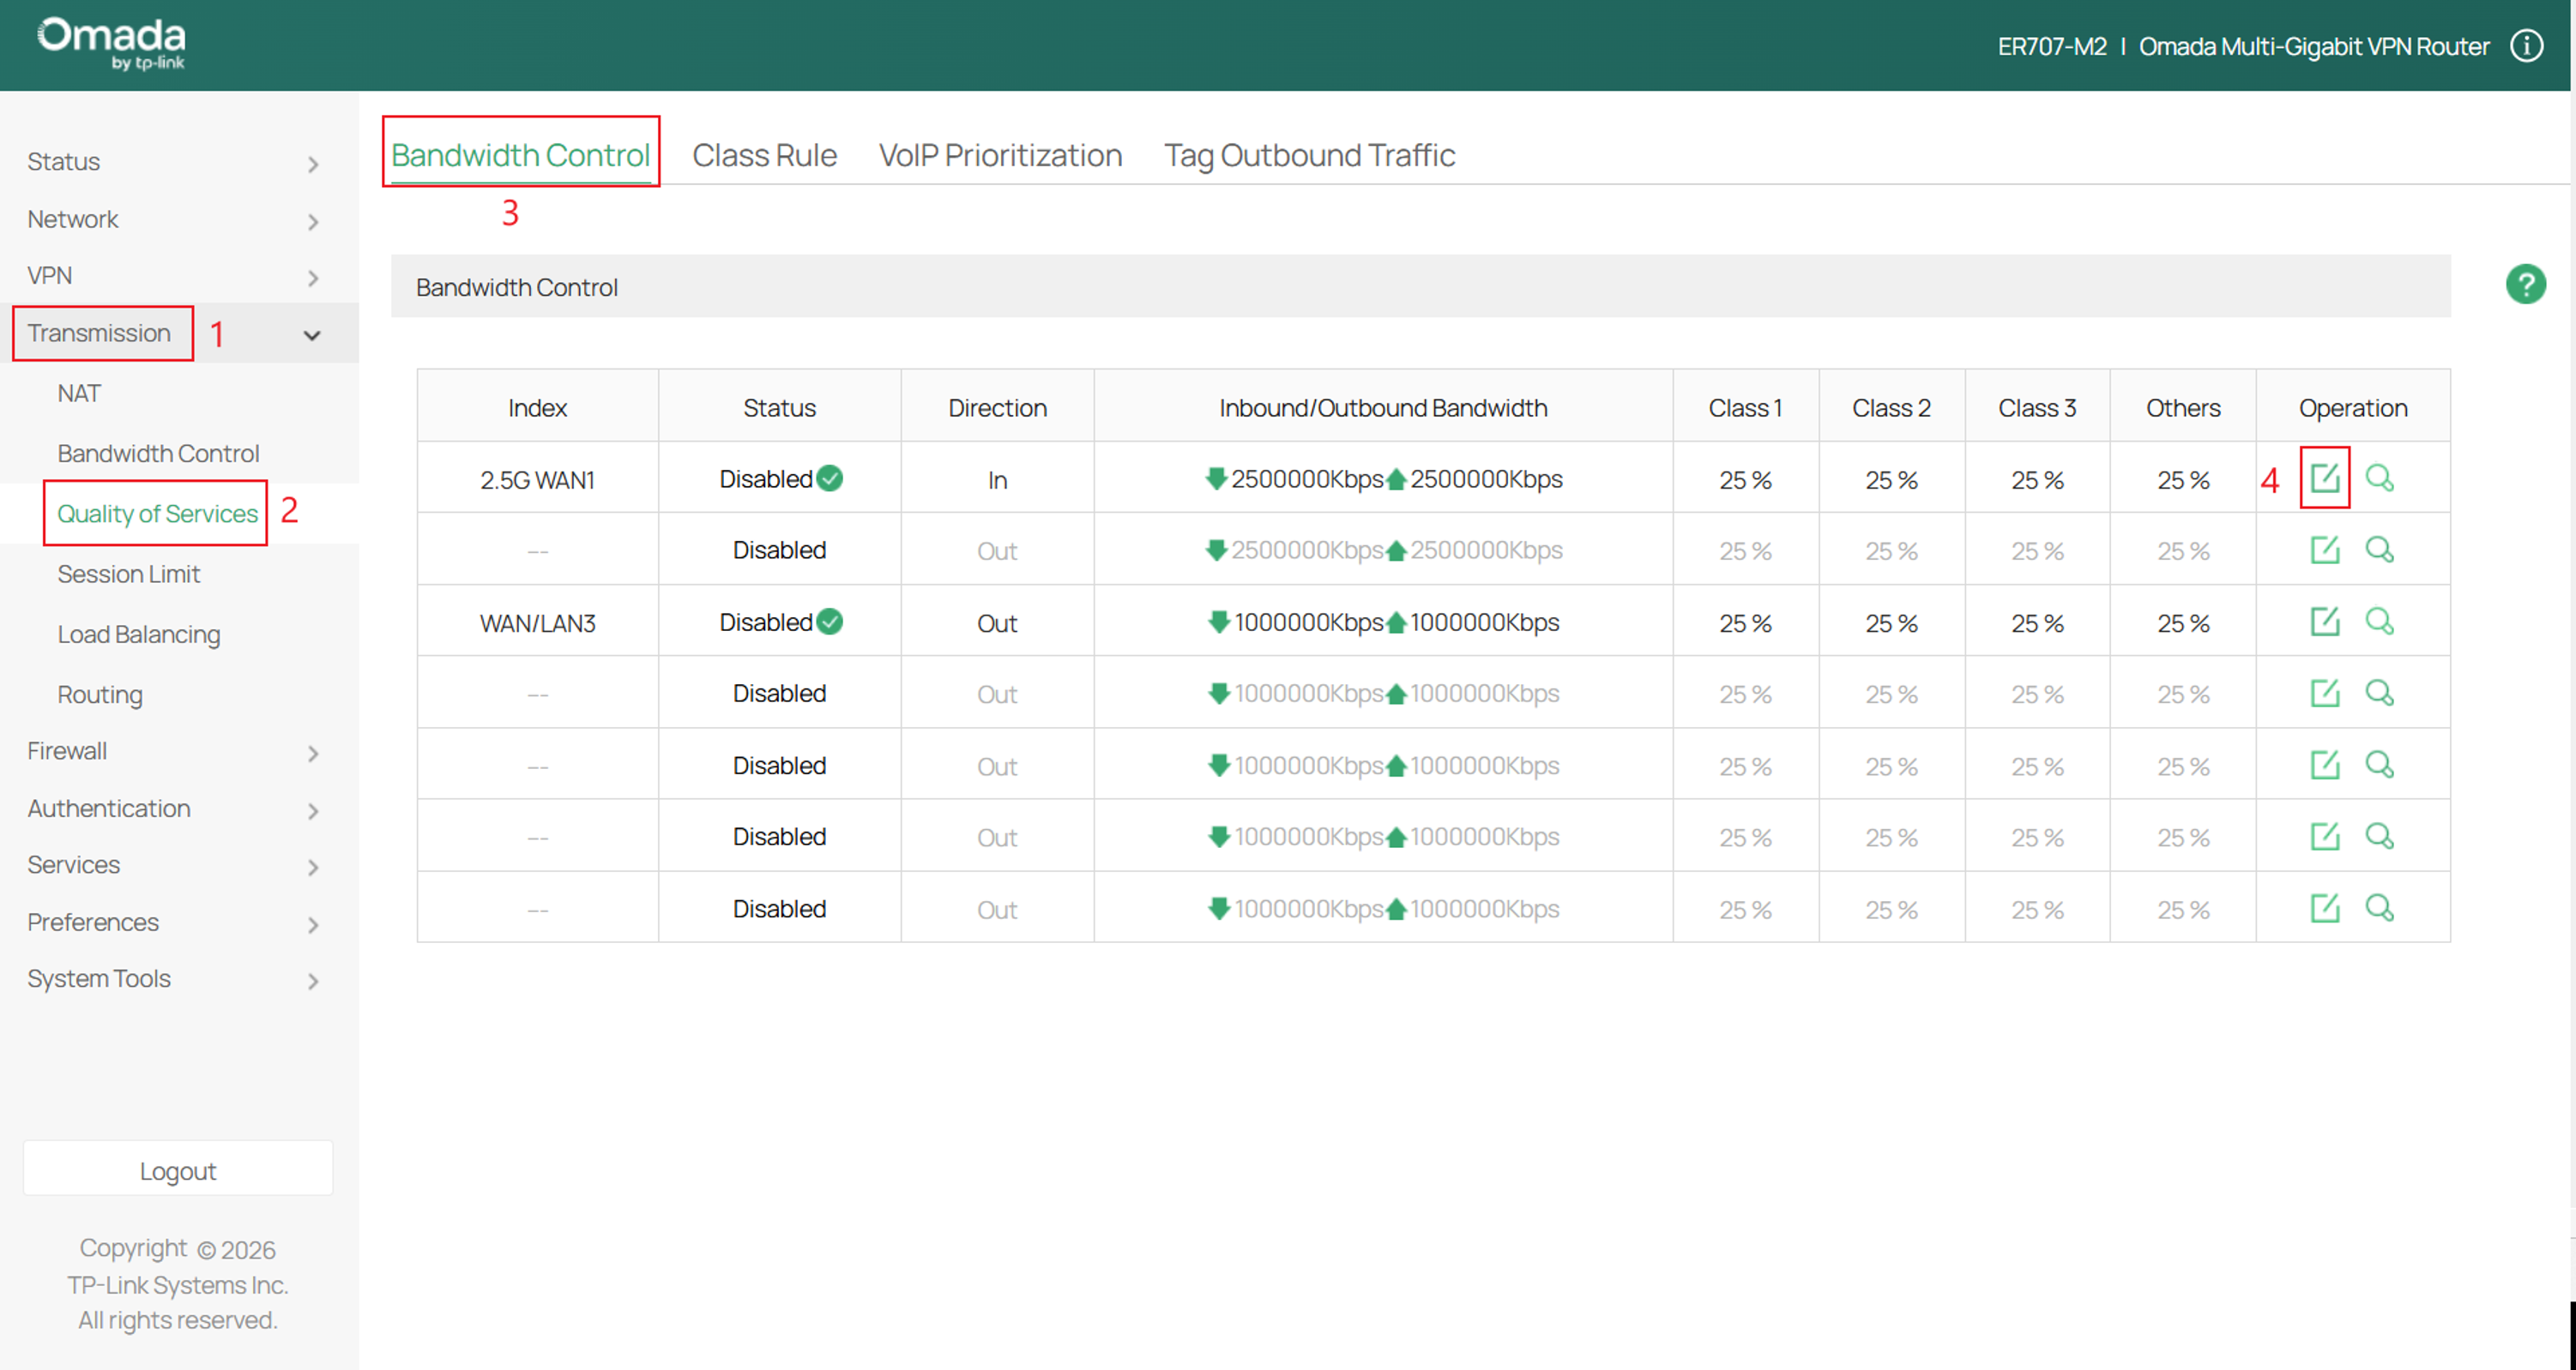Image resolution: width=2576 pixels, height=1370 pixels.
Task: Expand the Network menu
Action: coord(178,219)
